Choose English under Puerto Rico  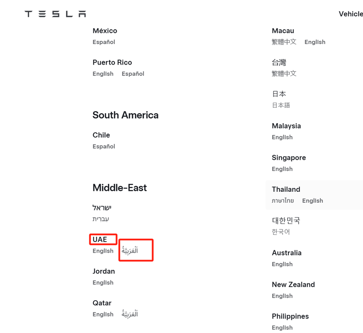(x=103, y=74)
